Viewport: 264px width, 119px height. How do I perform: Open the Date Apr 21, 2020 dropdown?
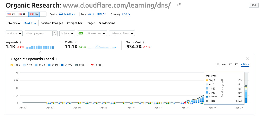pyautogui.click(x=97, y=14)
